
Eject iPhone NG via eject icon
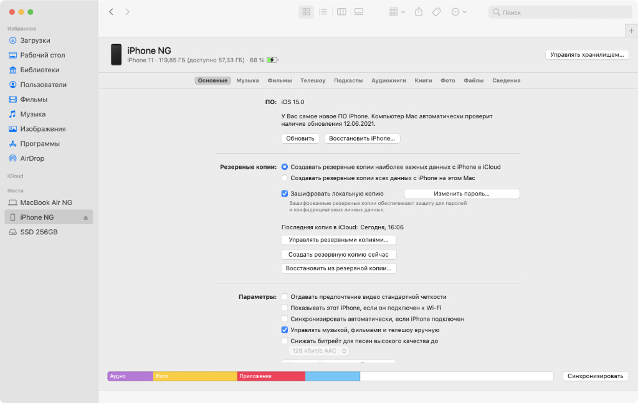tap(85, 217)
